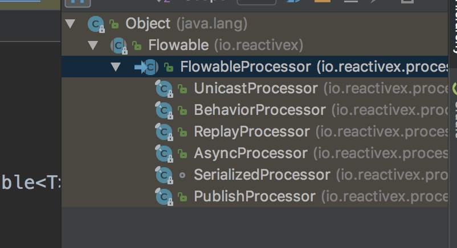Collapse the Flowable tree node
457x248 pixels.
pos(93,46)
